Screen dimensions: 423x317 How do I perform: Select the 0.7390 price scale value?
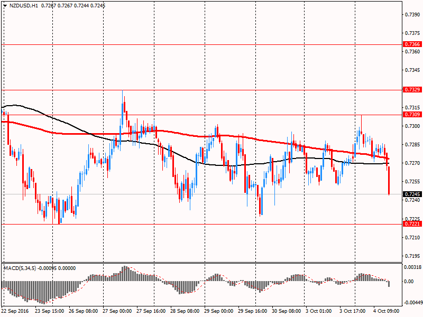412,15
